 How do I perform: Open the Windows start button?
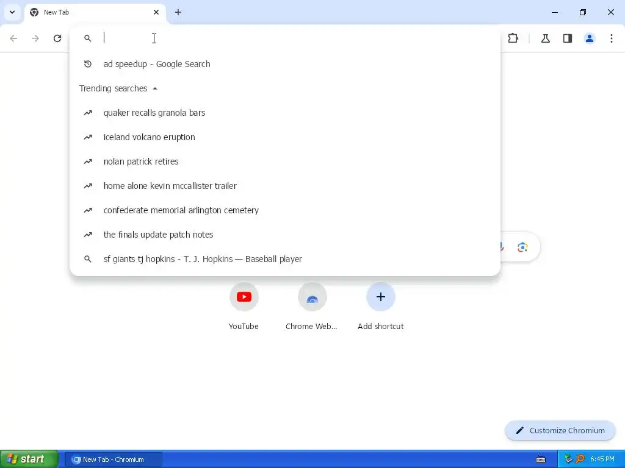tap(29, 459)
